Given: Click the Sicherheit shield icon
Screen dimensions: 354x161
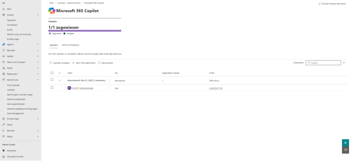Looking at the screenshot, I should 3,151.
